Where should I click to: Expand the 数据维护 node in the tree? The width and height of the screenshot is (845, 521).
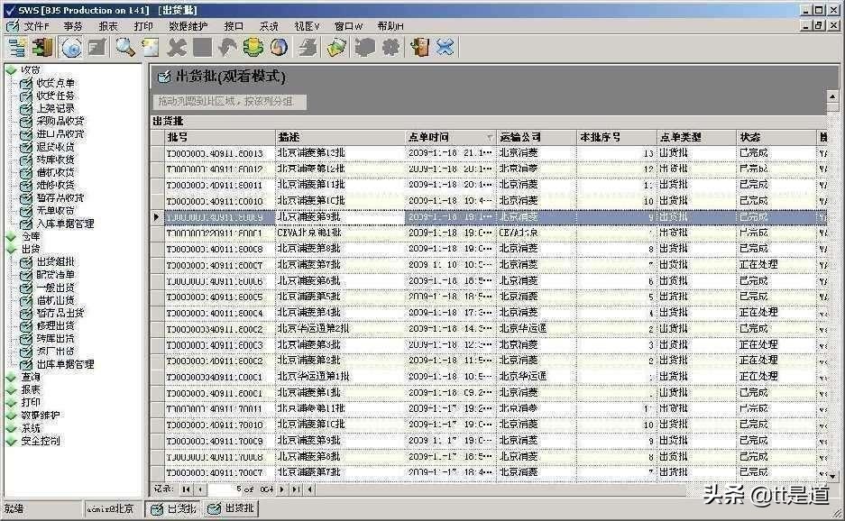[11, 416]
